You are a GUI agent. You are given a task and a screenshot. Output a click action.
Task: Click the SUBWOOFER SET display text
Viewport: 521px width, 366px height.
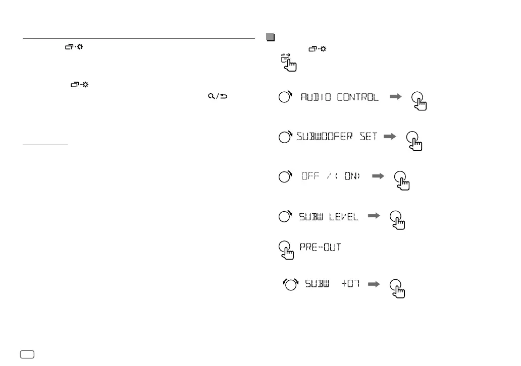(x=337, y=137)
